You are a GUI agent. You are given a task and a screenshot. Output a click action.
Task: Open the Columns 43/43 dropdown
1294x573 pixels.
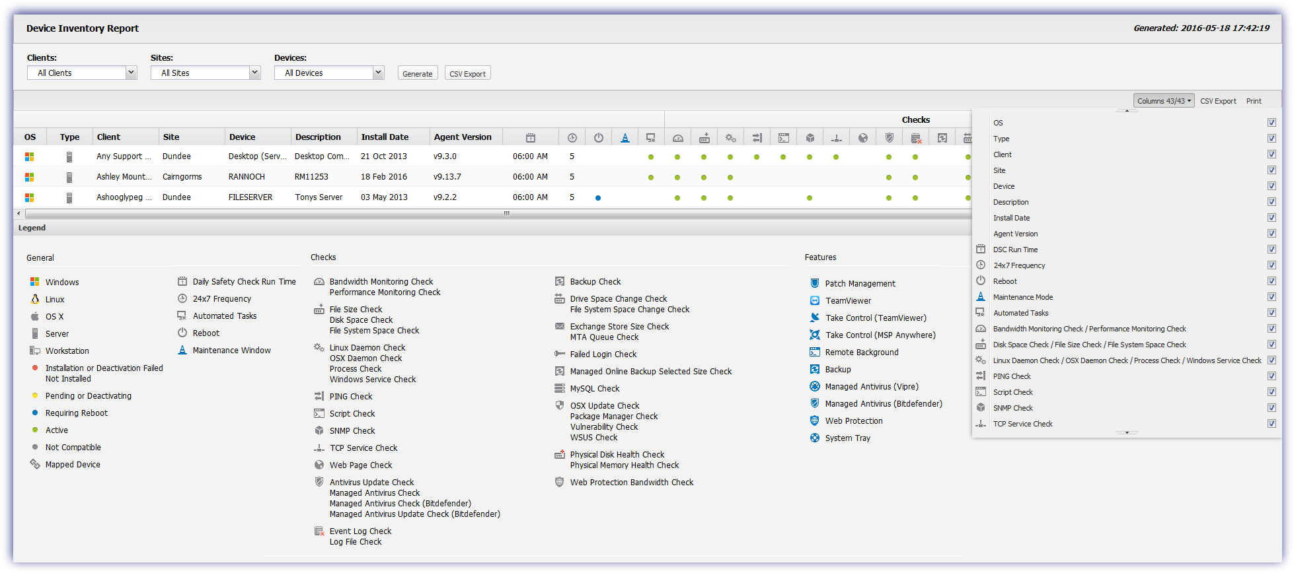1163,101
